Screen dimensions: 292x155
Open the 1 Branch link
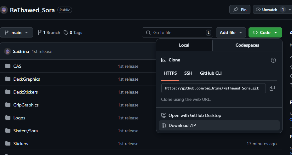[49, 32]
